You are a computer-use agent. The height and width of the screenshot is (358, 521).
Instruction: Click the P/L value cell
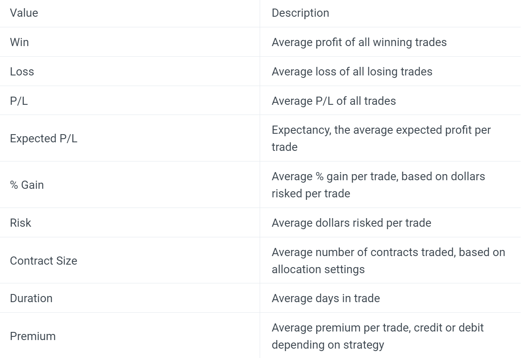click(19, 101)
